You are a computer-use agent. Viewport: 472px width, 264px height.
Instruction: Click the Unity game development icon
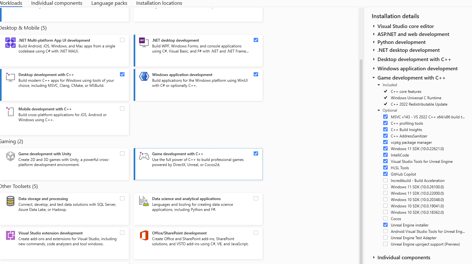coord(11,156)
